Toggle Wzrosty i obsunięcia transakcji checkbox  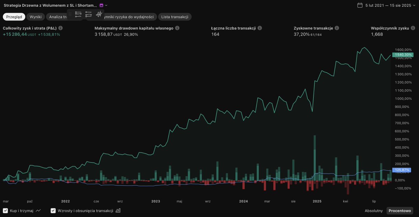53,211
